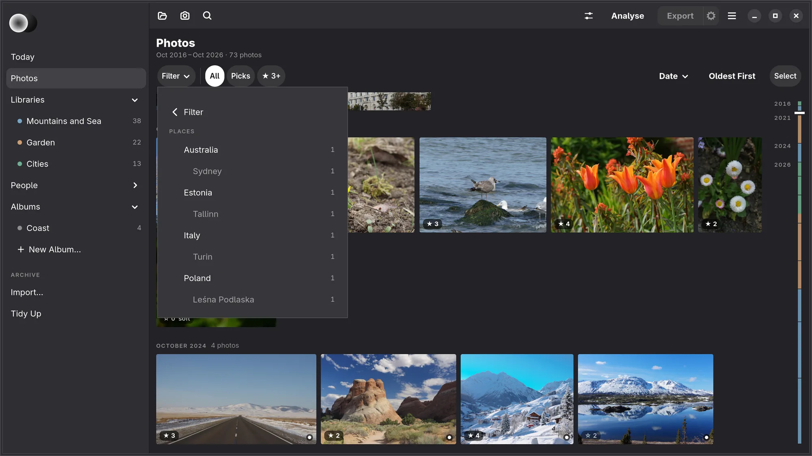The width and height of the screenshot is (812, 456).
Task: Click the camera import icon
Action: [185, 16]
